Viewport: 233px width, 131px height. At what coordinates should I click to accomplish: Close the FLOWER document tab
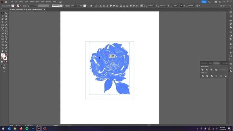[44, 10]
